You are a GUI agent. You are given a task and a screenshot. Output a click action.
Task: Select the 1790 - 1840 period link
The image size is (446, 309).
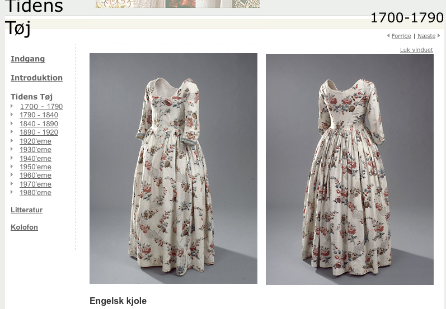click(39, 115)
